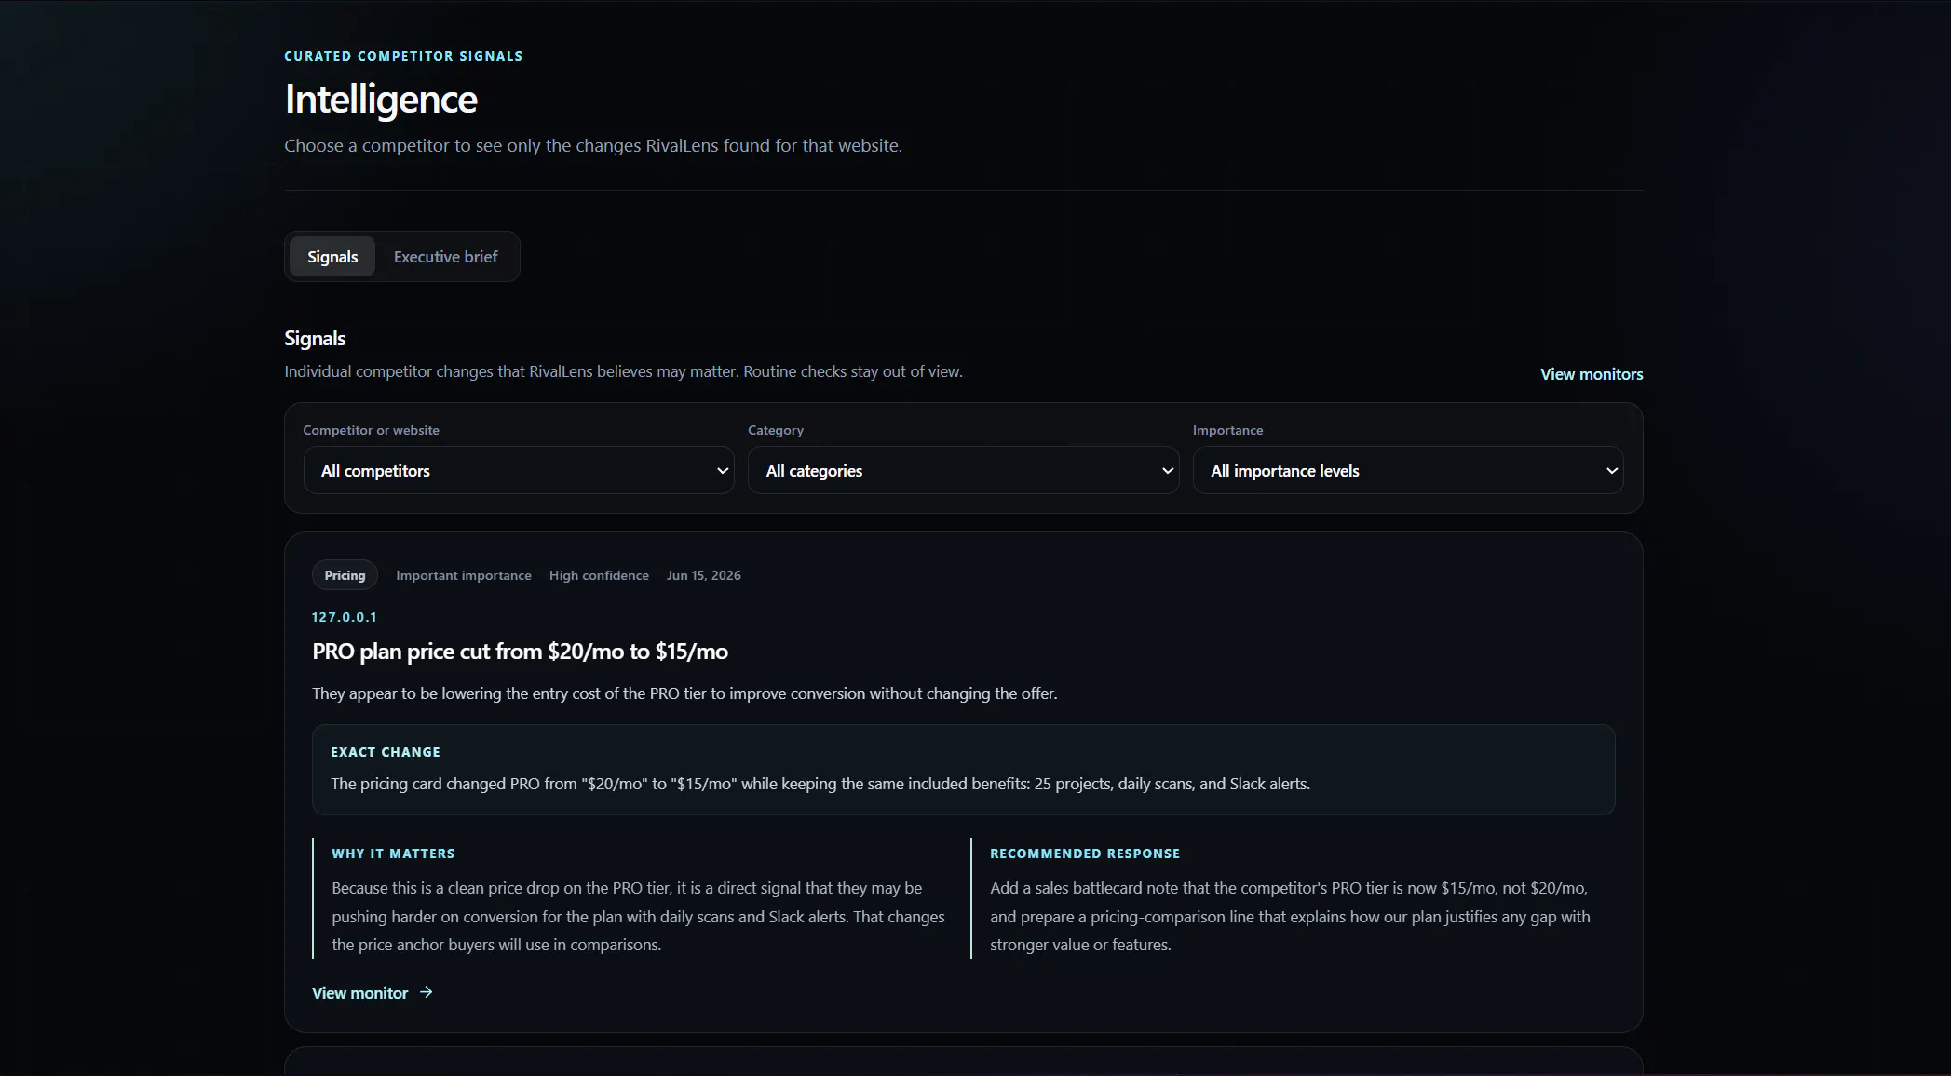Click the Pricing category badge

(345, 575)
